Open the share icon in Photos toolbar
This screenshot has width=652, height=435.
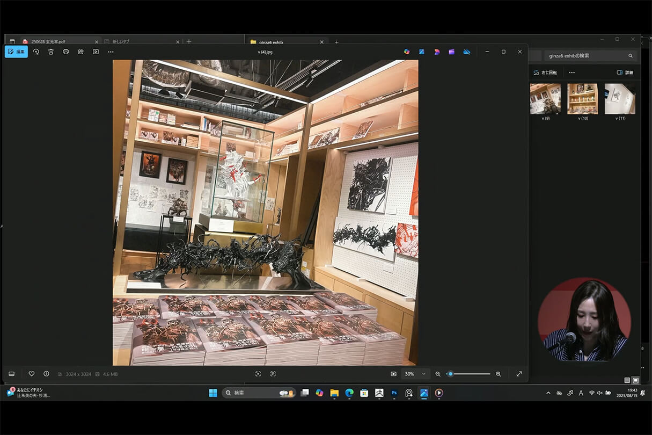[80, 52]
